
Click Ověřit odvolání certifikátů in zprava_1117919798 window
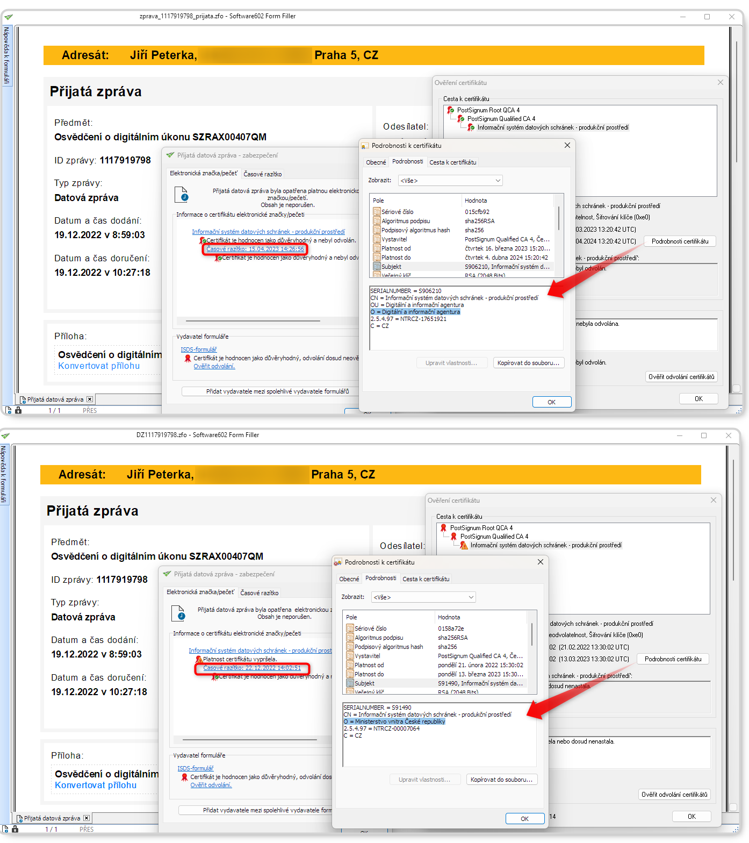tap(681, 377)
